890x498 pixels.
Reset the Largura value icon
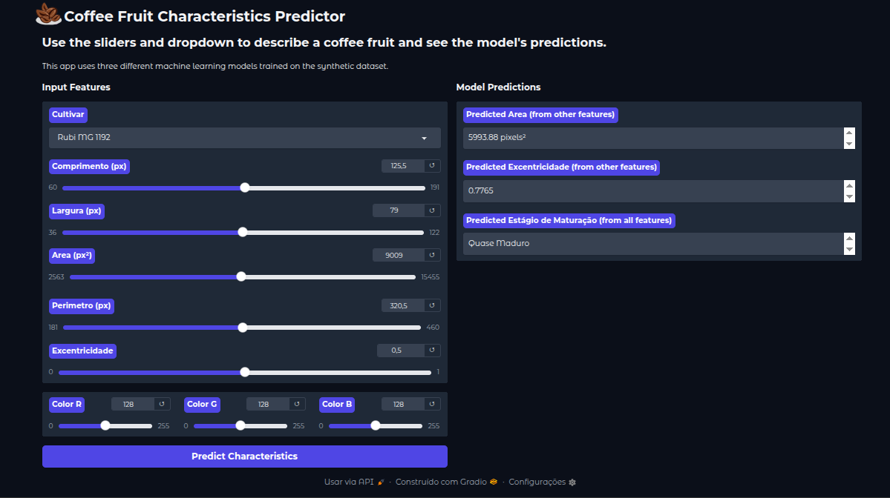coord(432,210)
